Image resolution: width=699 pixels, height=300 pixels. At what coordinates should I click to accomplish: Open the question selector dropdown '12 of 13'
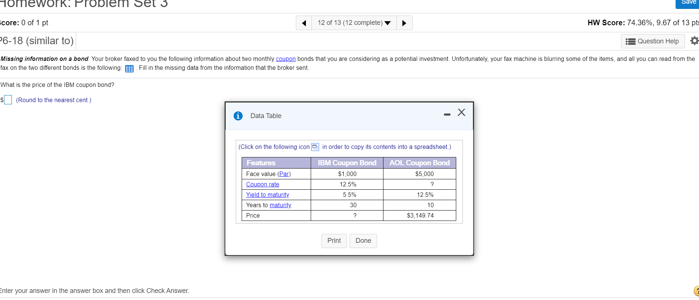pos(354,23)
